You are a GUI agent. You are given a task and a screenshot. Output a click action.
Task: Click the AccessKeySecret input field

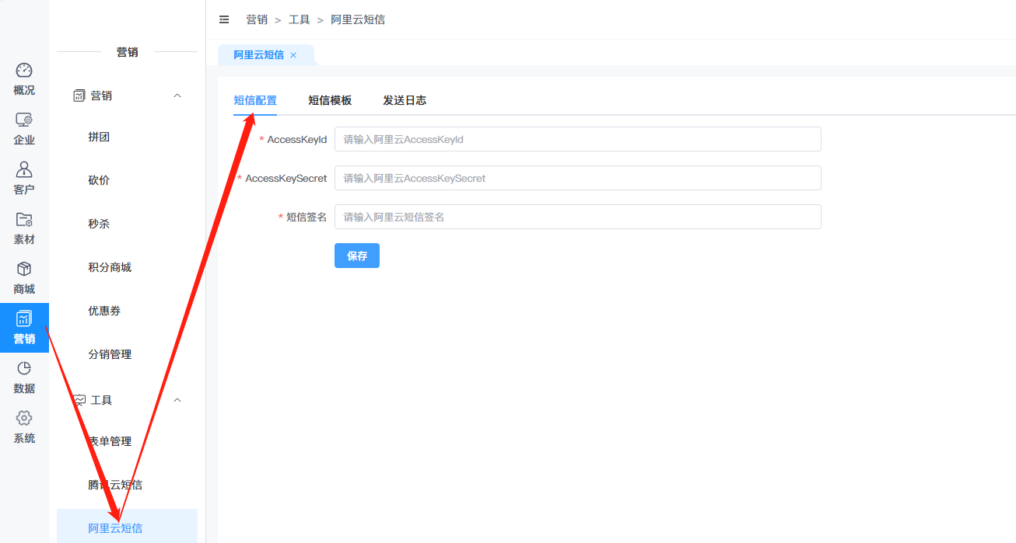click(x=577, y=178)
